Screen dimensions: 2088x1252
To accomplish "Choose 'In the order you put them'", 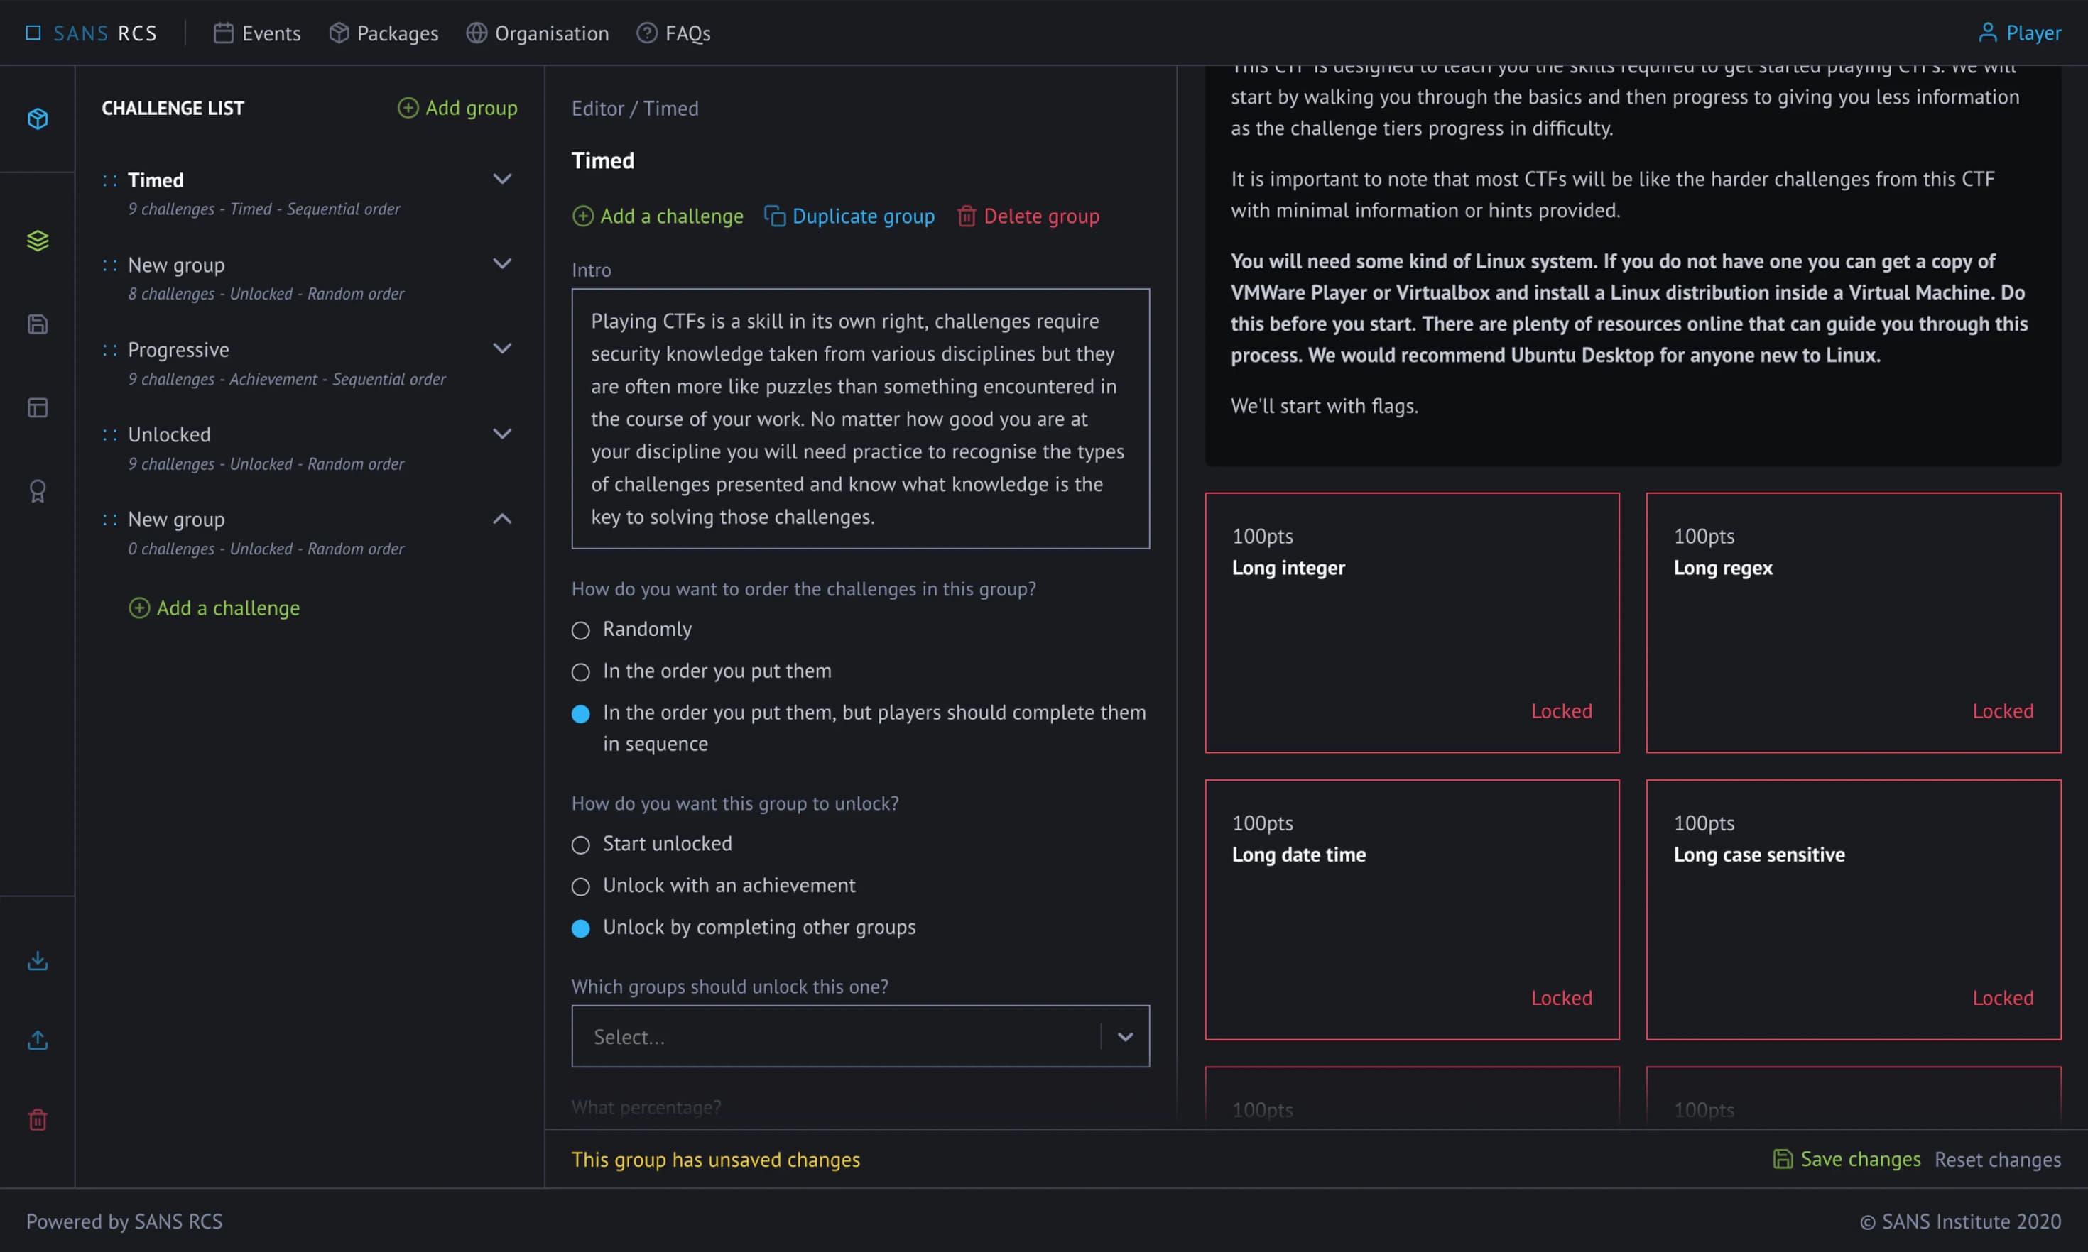I will [x=581, y=671].
